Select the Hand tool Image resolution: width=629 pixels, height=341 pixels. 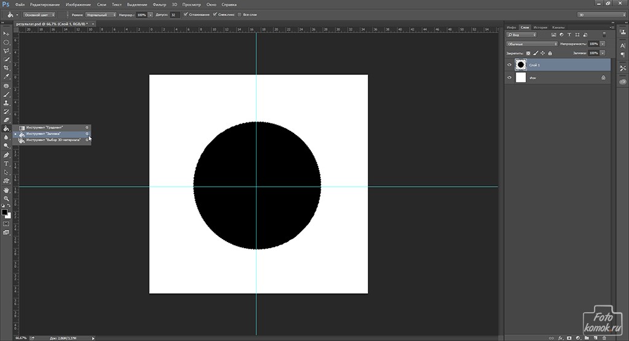click(6, 190)
